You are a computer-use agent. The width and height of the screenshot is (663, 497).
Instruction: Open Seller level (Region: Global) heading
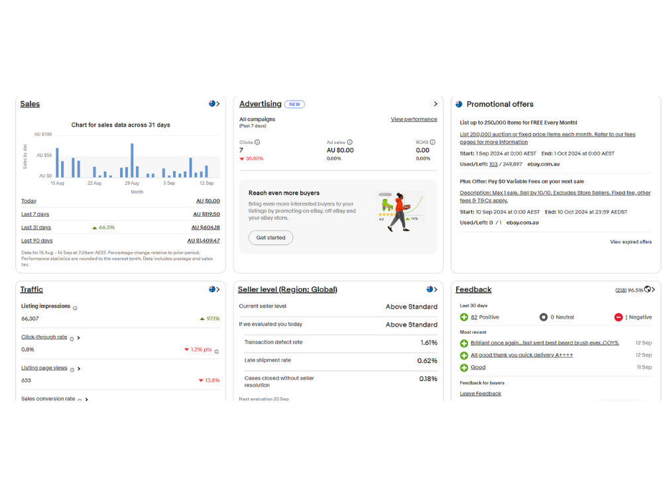pyautogui.click(x=288, y=290)
